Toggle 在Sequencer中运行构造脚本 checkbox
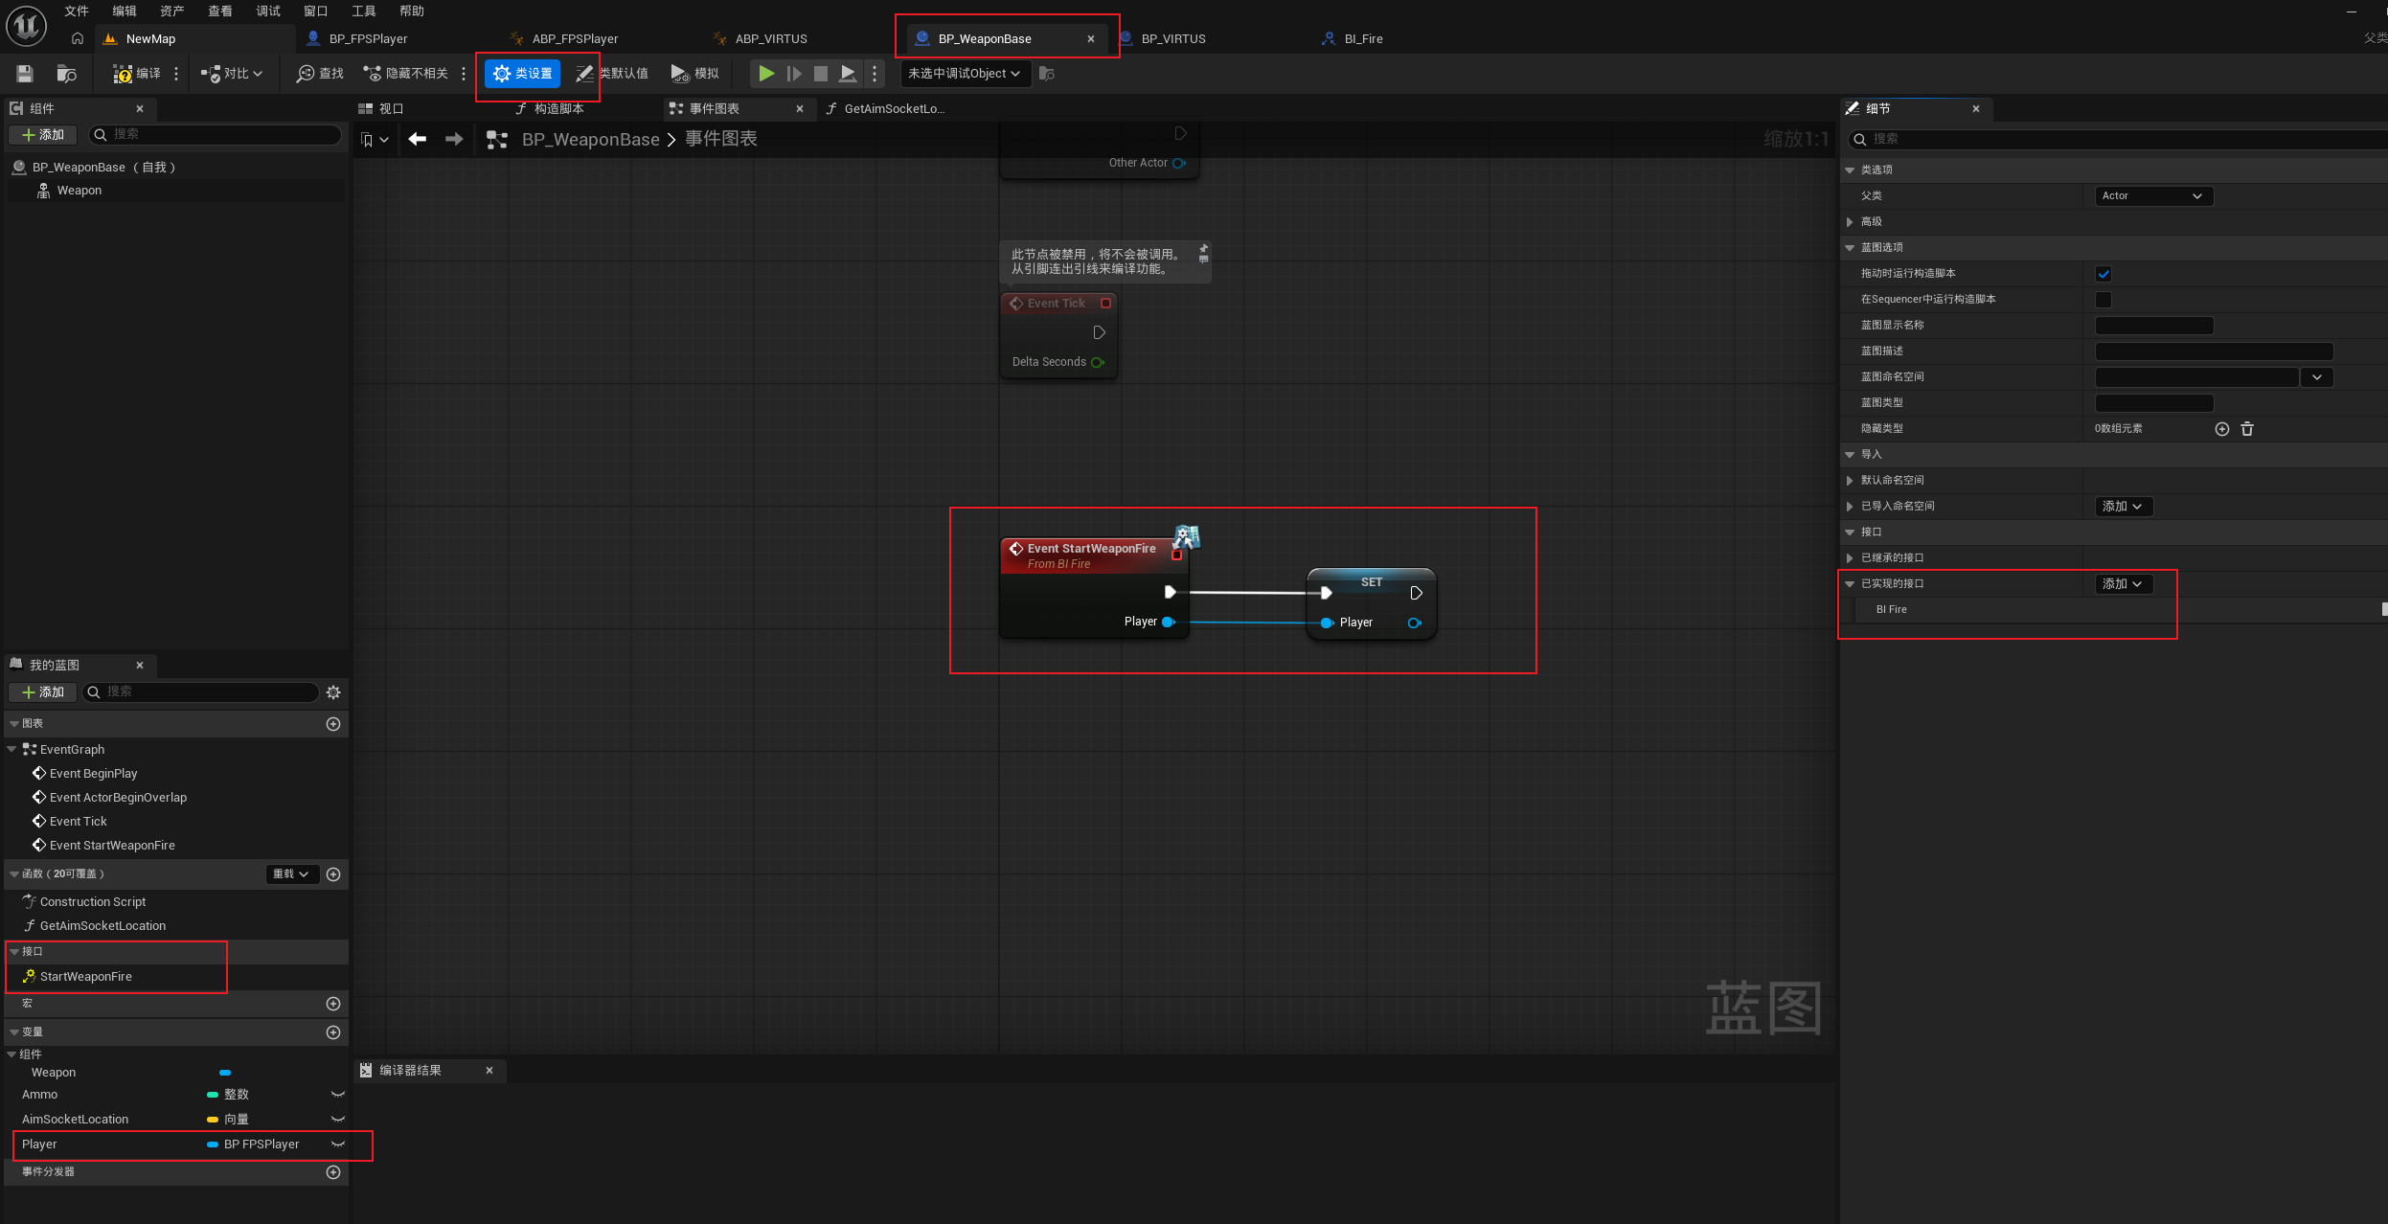 click(x=2104, y=300)
